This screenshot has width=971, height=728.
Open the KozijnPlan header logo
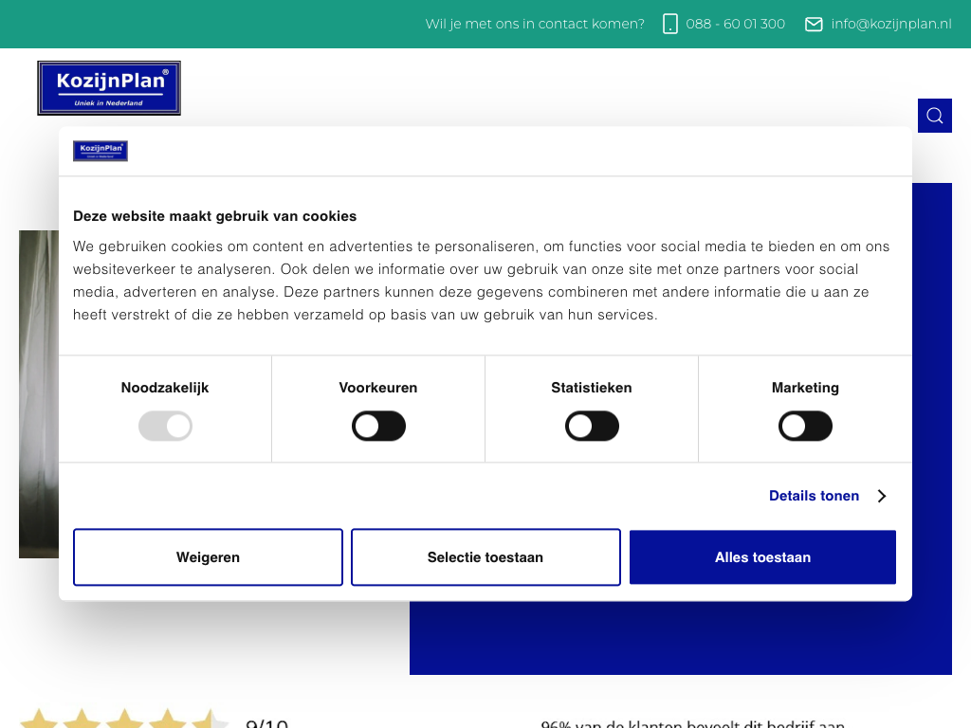[109, 88]
